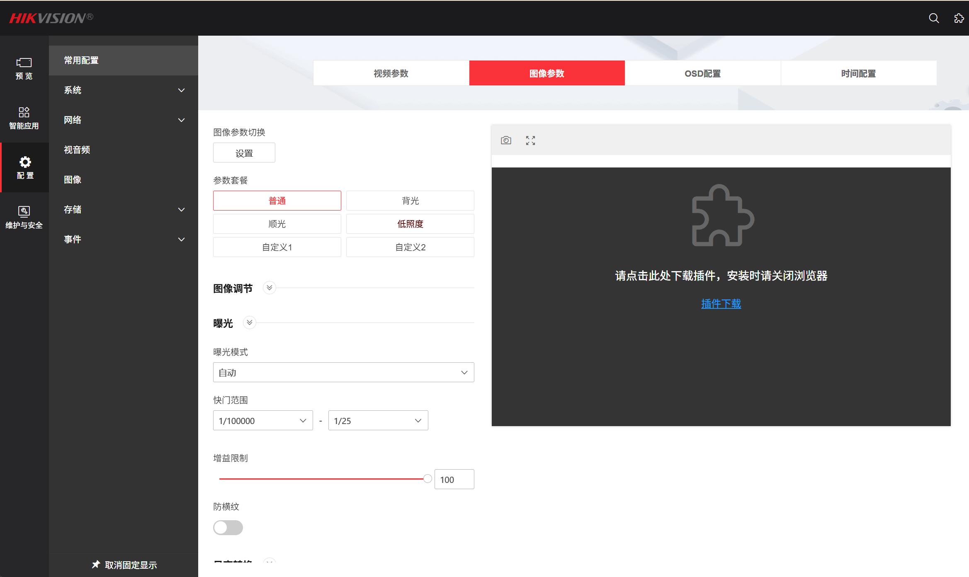Click the plugin puzzle icon in header
This screenshot has height=577, width=969.
click(x=959, y=18)
